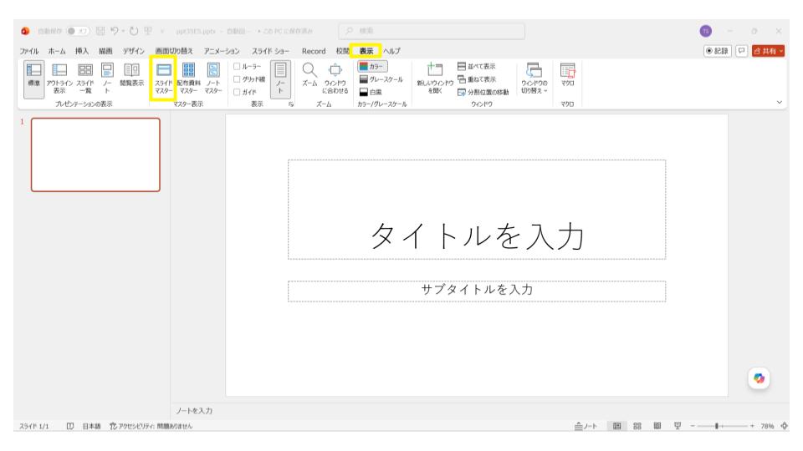Open the undo history dropdown arrow
Screen dimensions: 803x451
(124, 31)
